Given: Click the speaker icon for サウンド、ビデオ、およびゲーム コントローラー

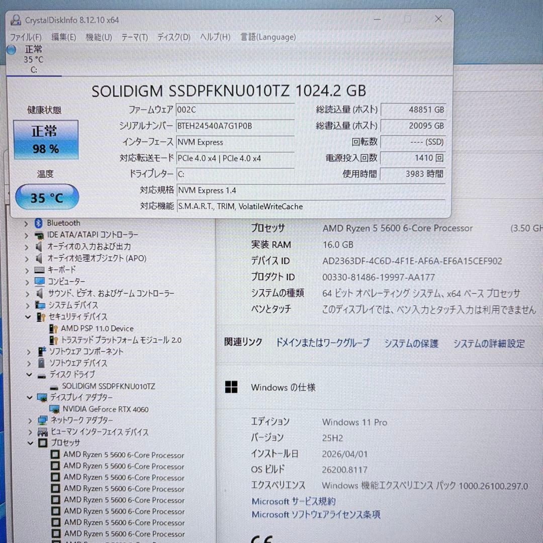Looking at the screenshot, I should pyautogui.click(x=40, y=294).
